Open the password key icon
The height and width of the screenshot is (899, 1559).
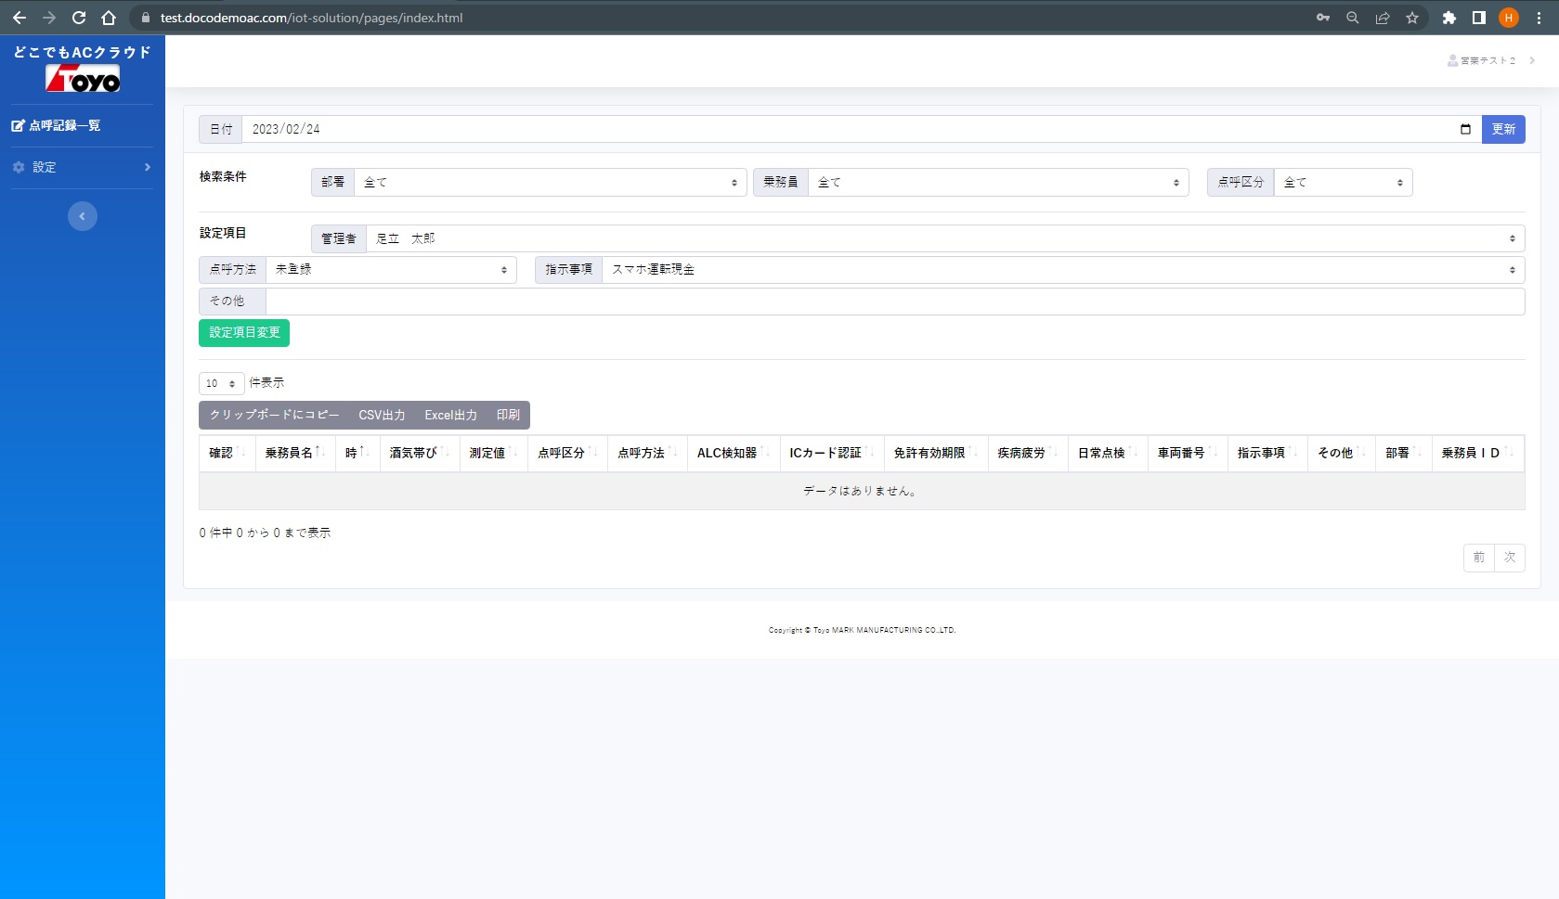(x=1323, y=18)
